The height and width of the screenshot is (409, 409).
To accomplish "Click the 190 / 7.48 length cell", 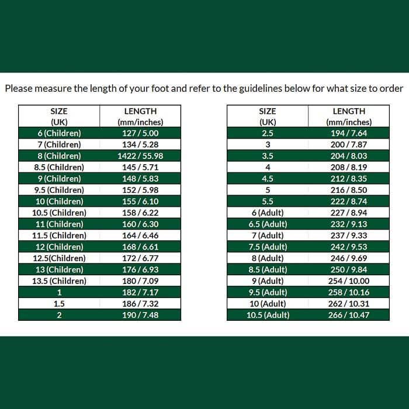I will 140,315.
